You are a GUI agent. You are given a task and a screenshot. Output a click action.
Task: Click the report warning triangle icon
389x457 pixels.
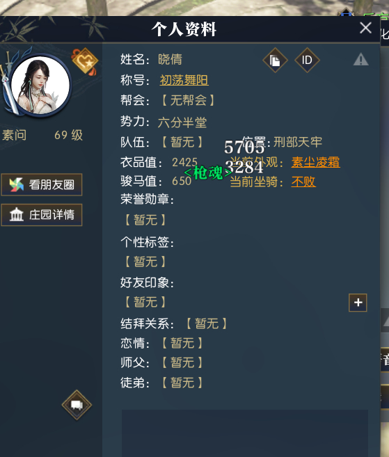360,59
